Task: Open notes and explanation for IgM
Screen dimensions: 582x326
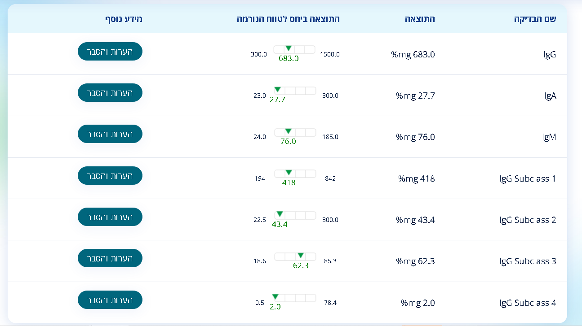Action: (110, 134)
